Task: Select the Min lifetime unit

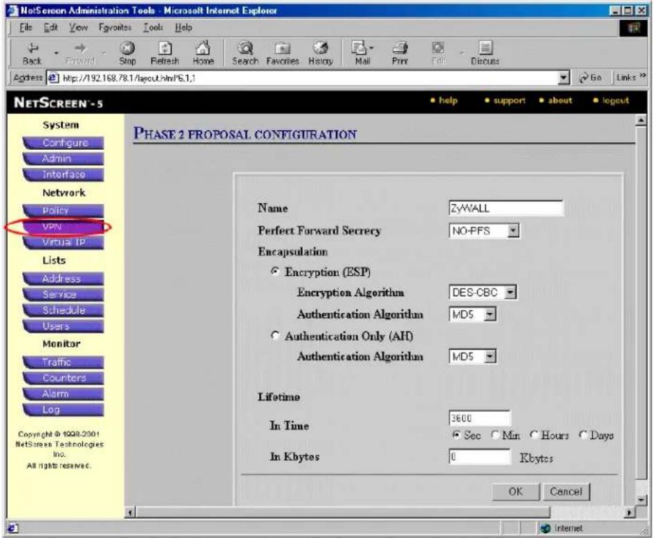Action: [x=495, y=435]
